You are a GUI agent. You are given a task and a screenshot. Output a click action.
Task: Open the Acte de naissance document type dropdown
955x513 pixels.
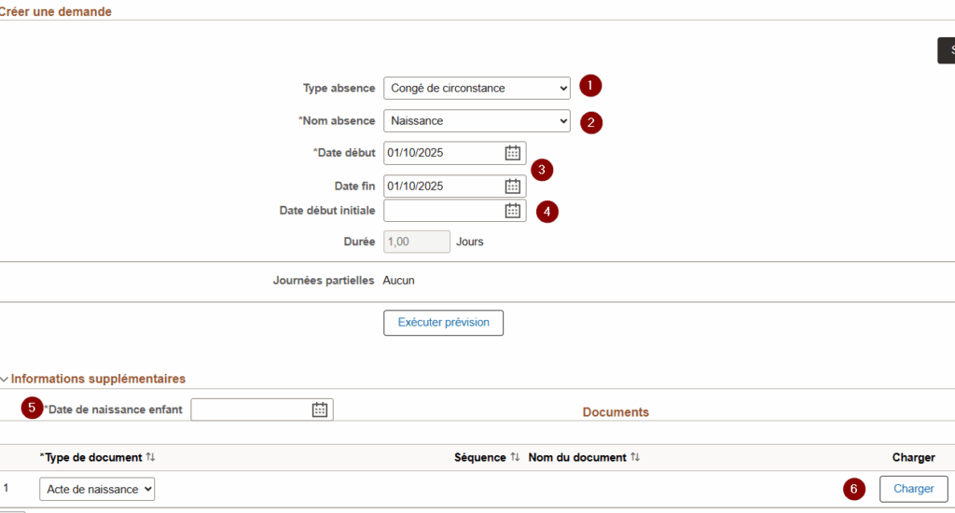pyautogui.click(x=97, y=489)
